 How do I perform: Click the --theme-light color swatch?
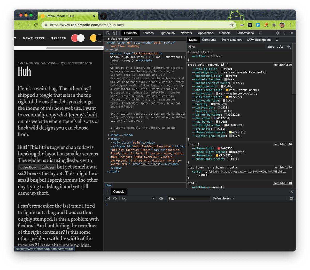click(219, 148)
